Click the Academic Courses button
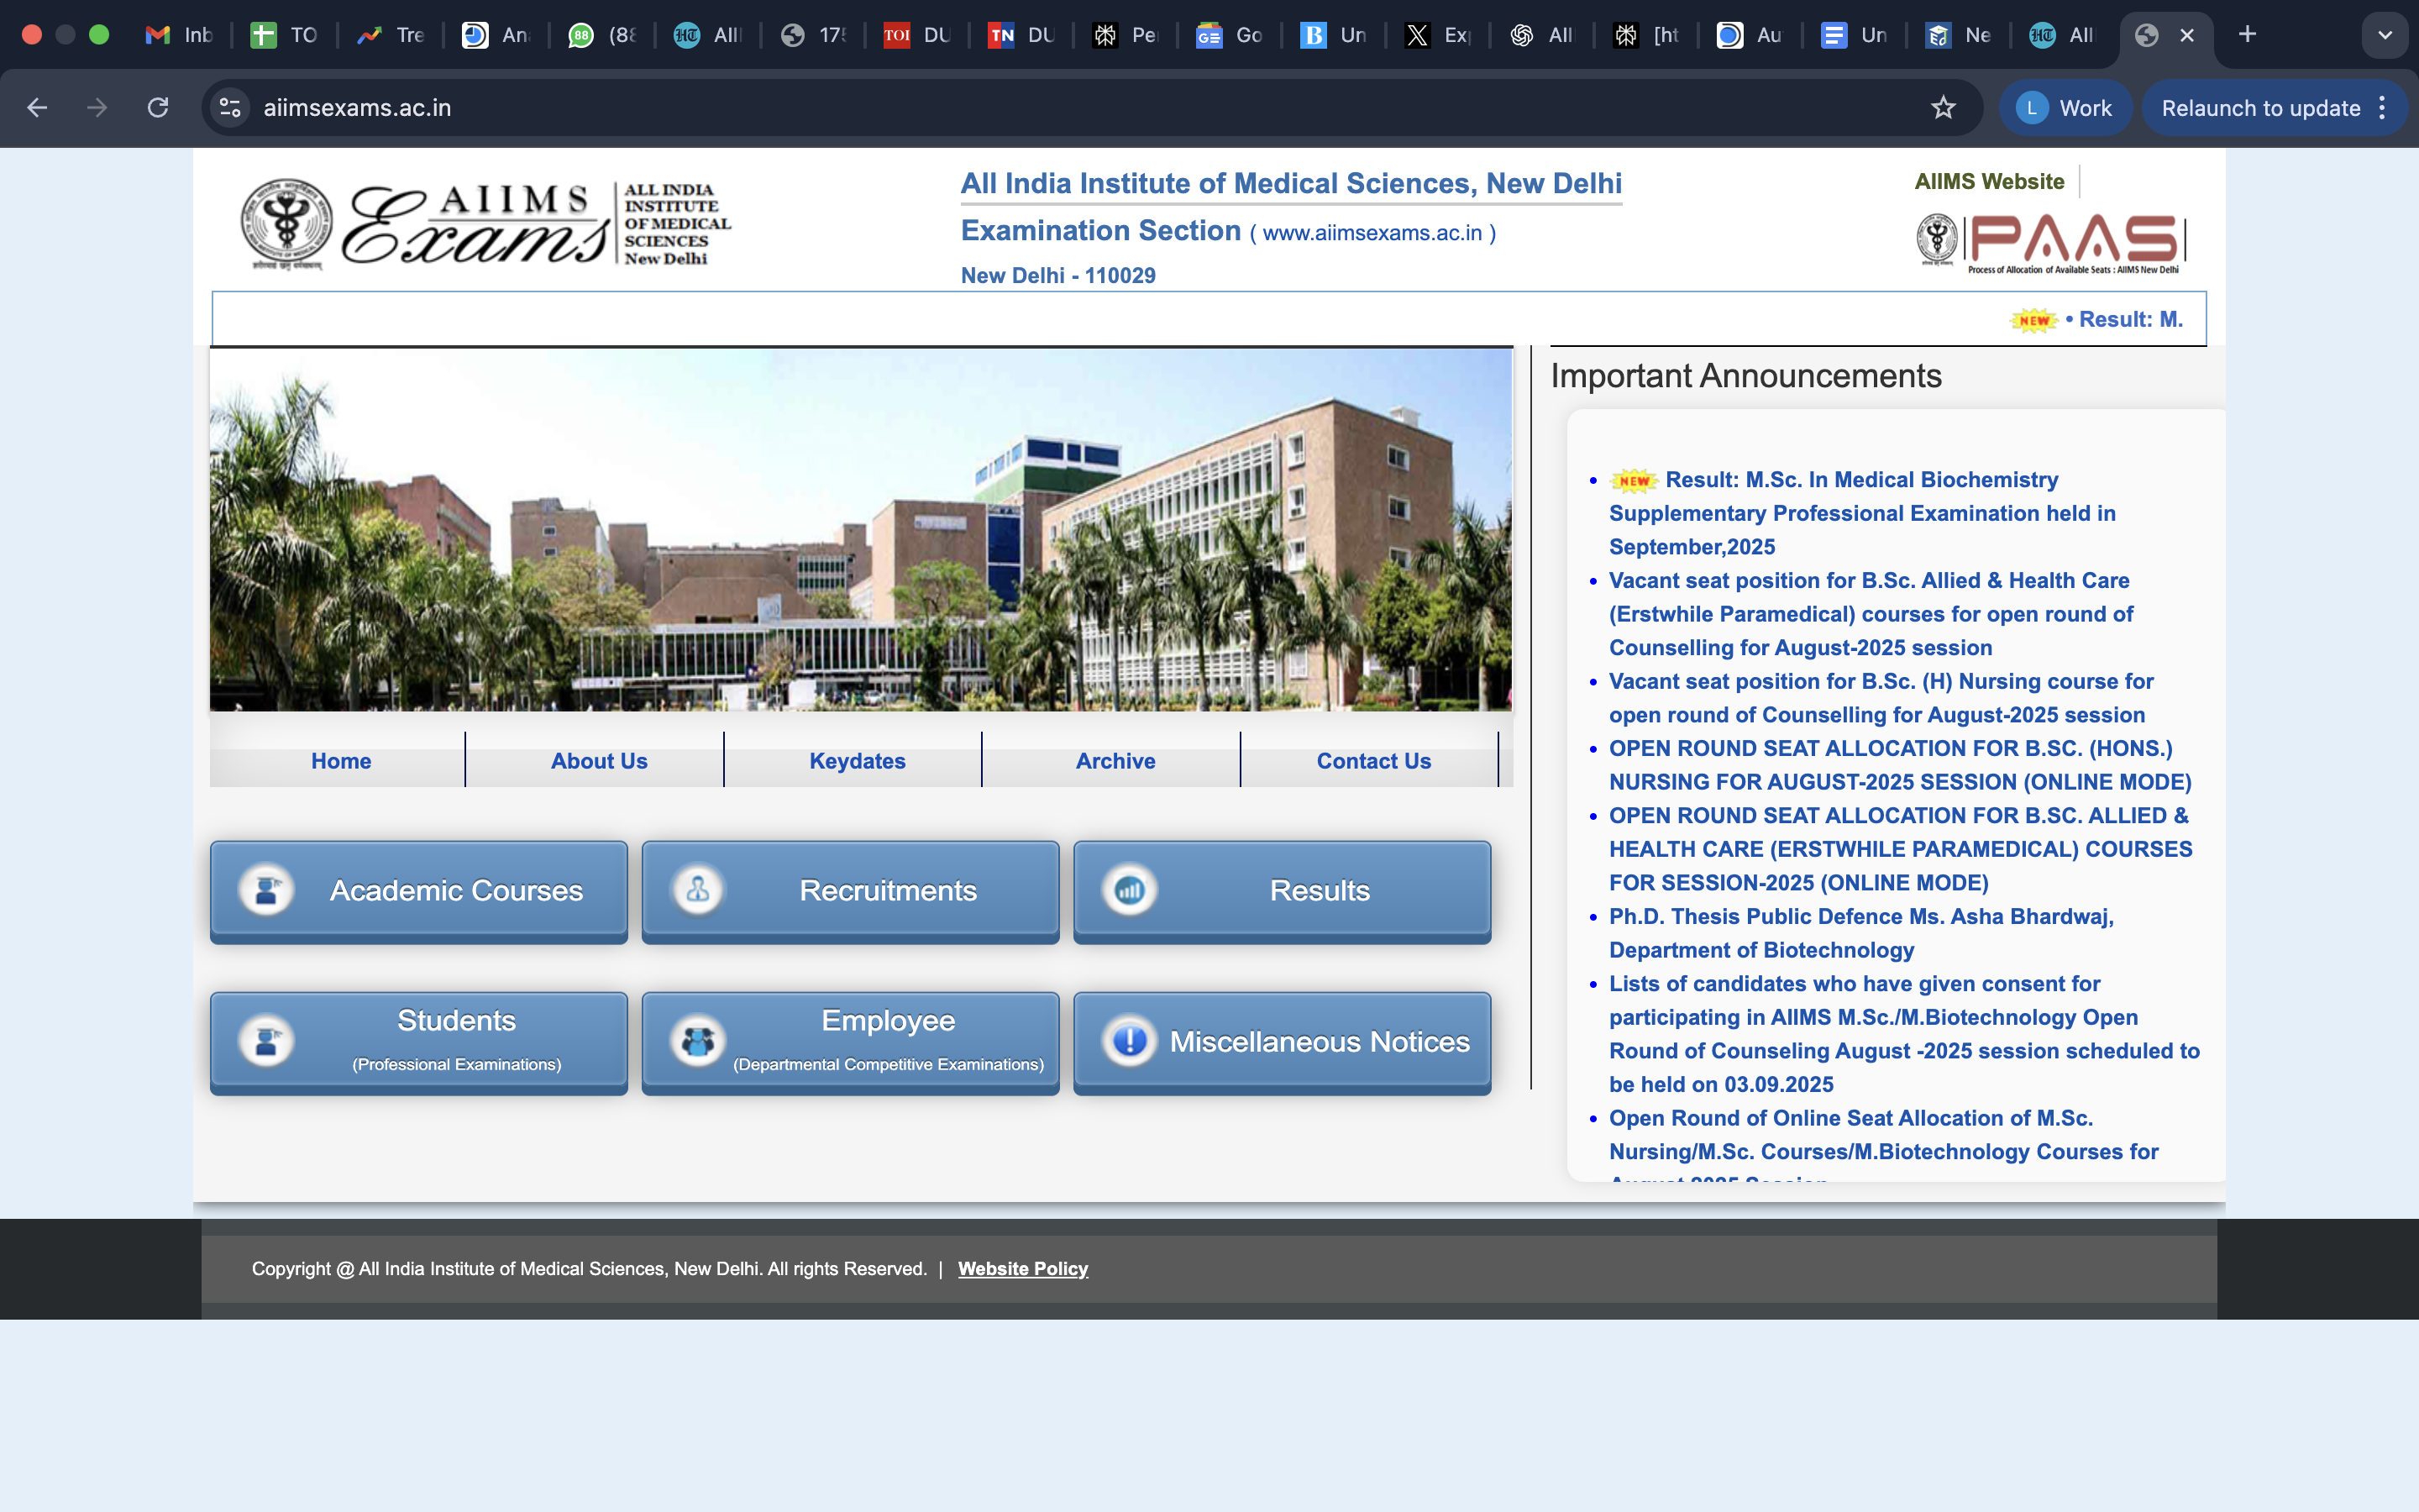 coord(419,891)
